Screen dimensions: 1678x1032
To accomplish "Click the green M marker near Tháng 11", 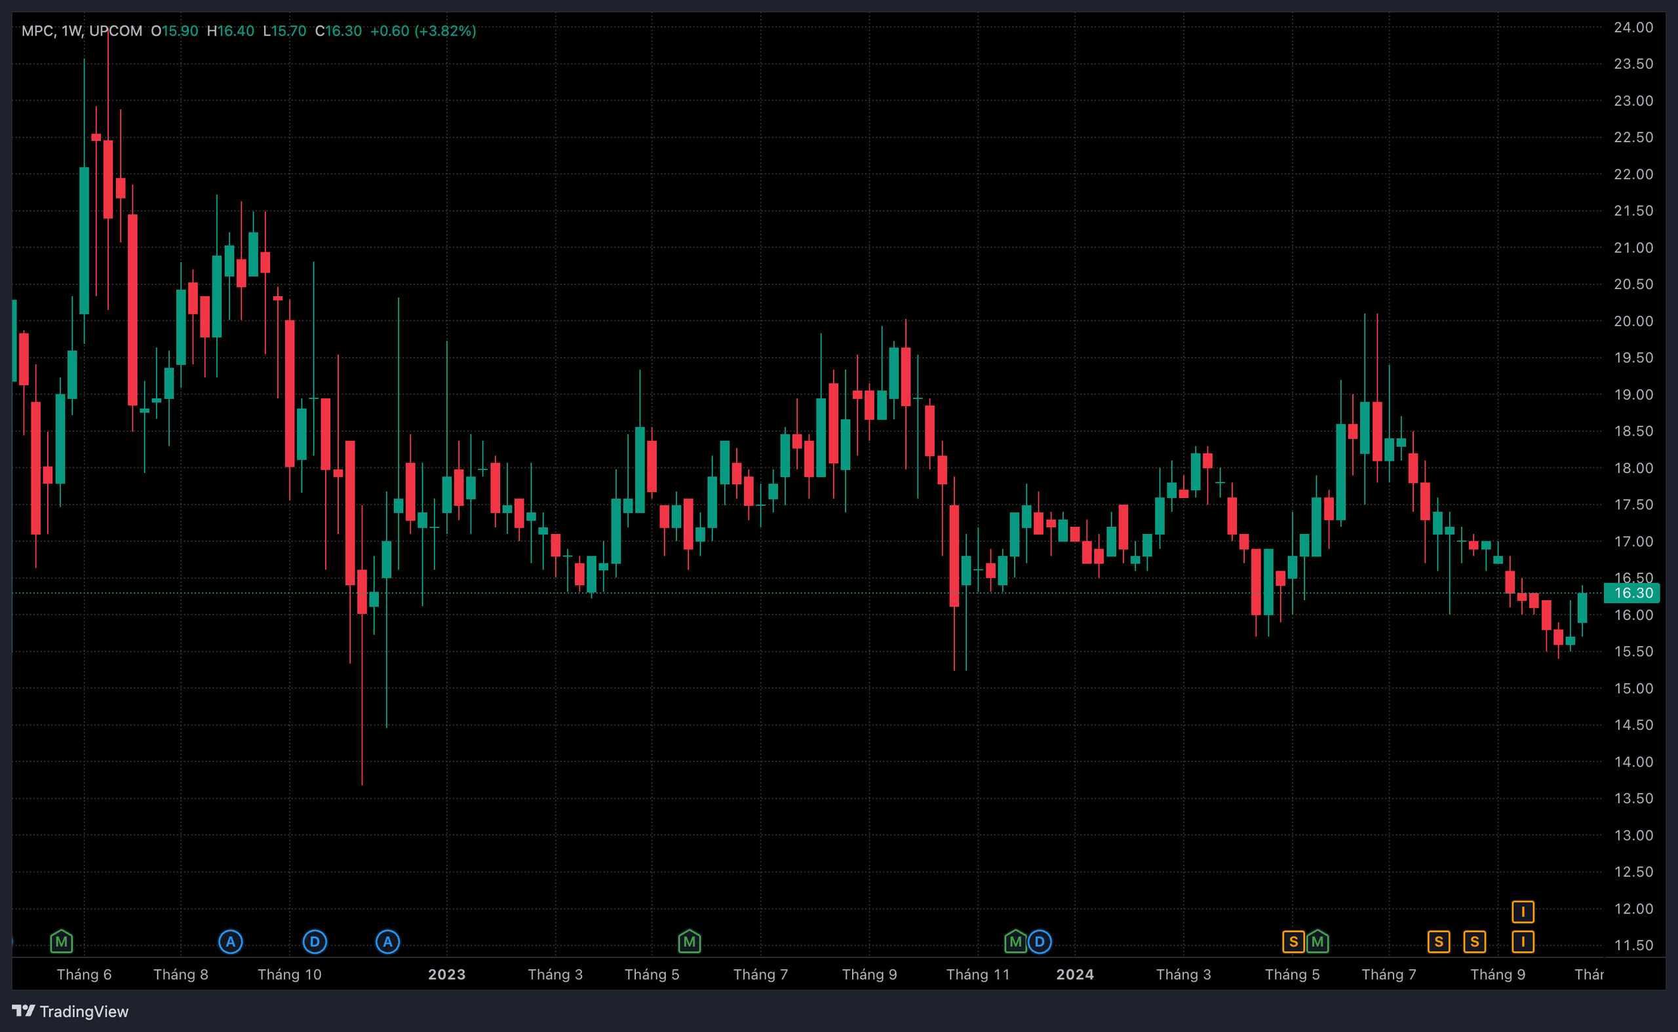I will tap(1016, 942).
